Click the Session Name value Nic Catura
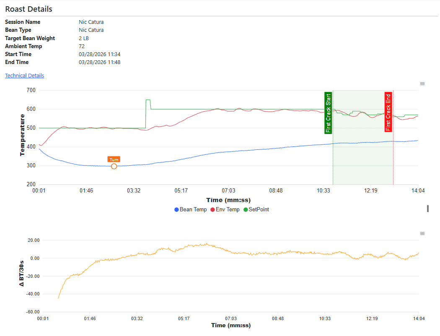The height and width of the screenshot is (336, 440). click(x=91, y=22)
